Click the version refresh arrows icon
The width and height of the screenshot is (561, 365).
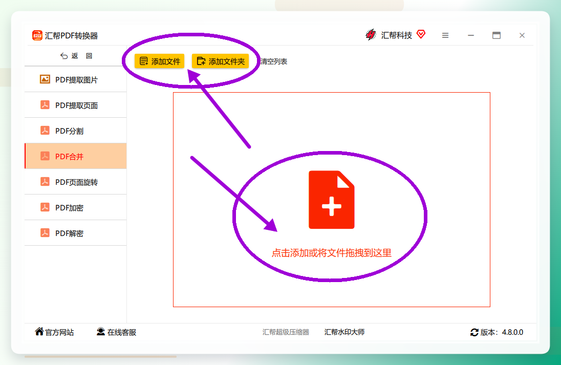click(x=474, y=332)
